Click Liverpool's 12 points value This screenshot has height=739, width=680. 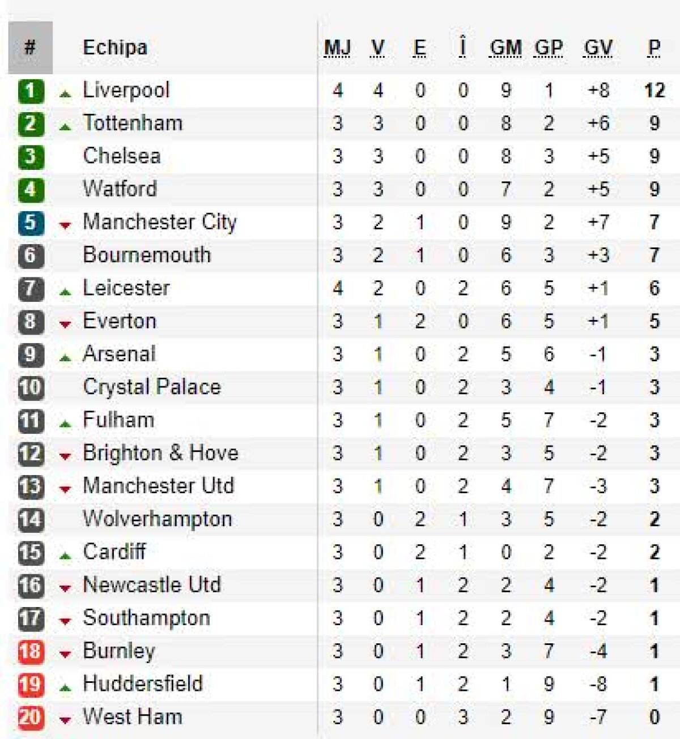(654, 91)
